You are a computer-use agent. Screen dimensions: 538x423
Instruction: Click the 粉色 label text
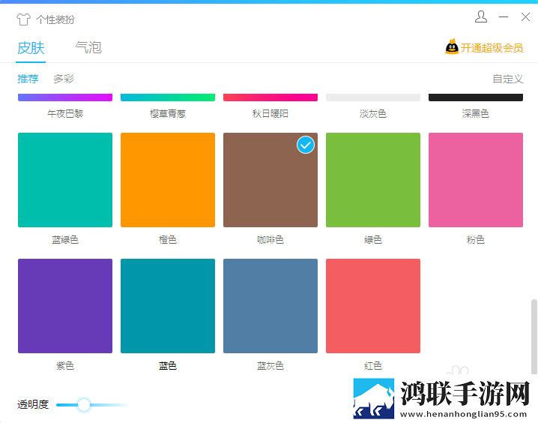(476, 240)
